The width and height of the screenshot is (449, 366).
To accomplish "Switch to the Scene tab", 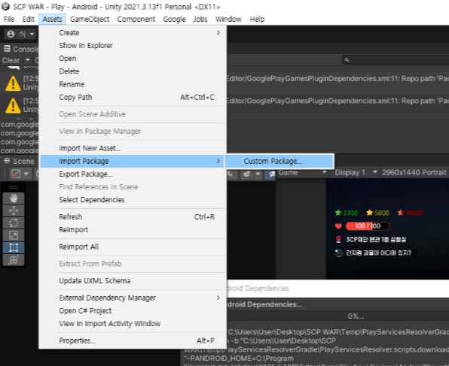I will tap(19, 161).
